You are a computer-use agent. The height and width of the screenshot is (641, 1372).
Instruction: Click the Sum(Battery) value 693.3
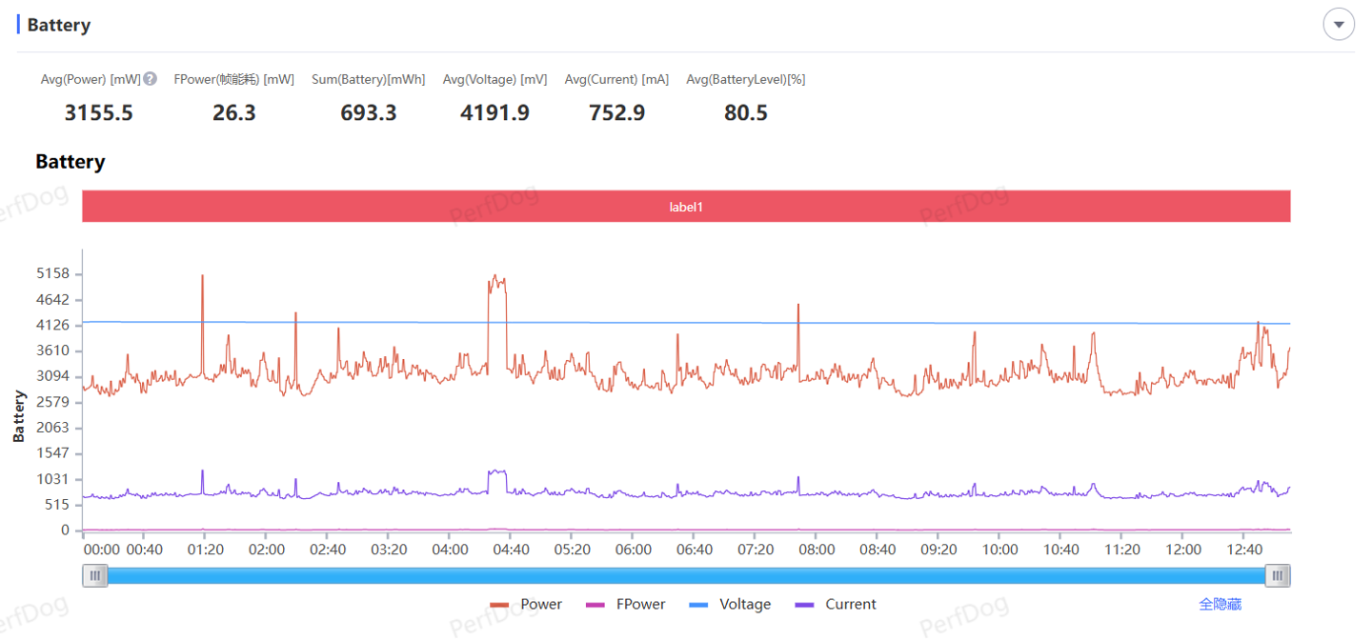[x=369, y=113]
